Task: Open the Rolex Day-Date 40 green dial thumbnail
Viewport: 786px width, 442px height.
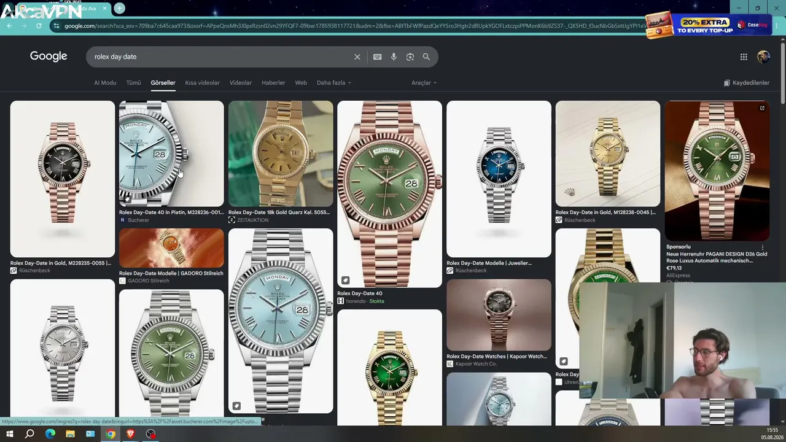Action: pos(389,194)
